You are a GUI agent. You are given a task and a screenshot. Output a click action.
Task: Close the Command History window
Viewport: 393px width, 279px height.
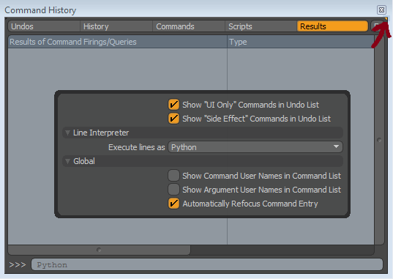pyautogui.click(x=381, y=10)
